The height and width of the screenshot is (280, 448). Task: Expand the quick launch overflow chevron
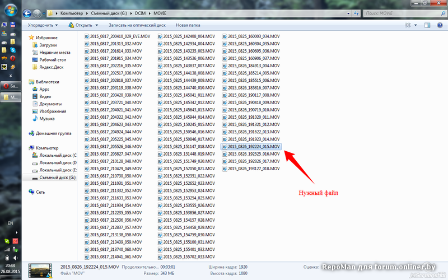(x=11, y=76)
